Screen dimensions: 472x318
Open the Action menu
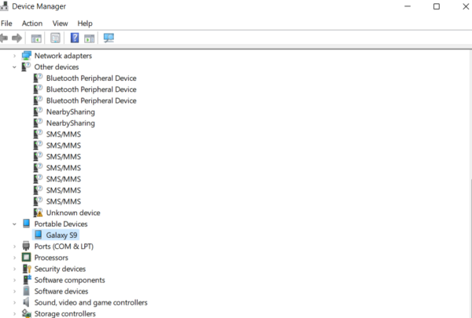coord(32,24)
